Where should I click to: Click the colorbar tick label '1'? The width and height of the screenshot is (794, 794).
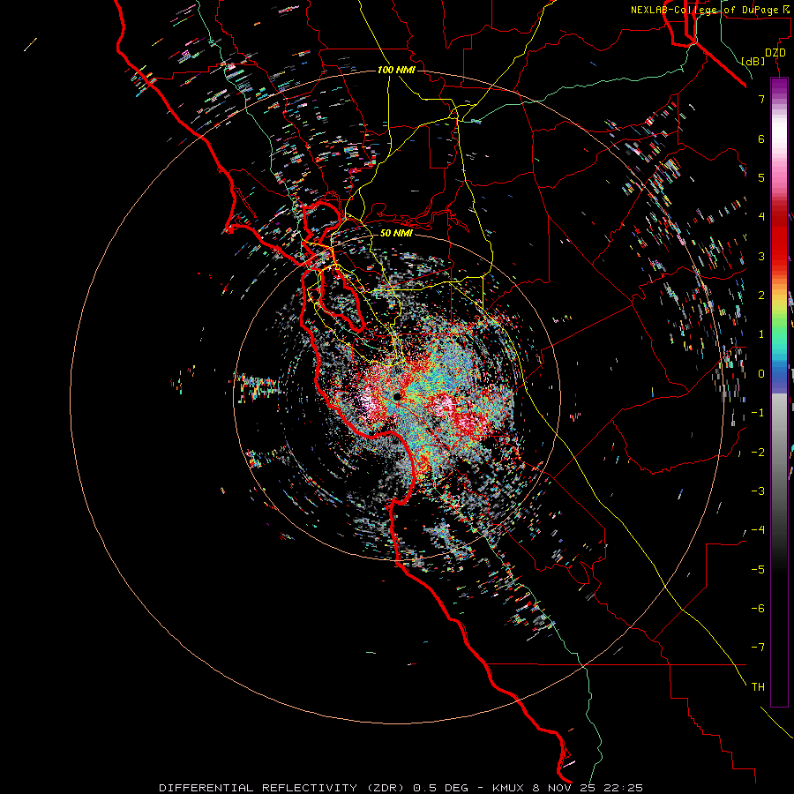(761, 334)
